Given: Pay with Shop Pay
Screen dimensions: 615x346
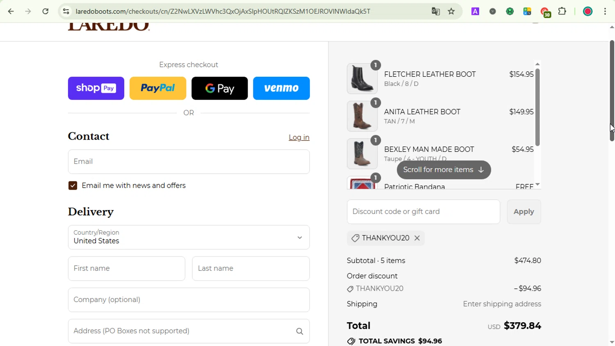Looking at the screenshot, I should (96, 88).
